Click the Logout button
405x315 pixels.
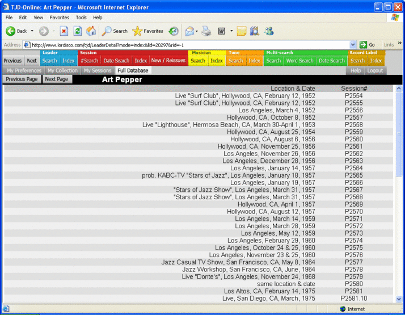point(375,70)
